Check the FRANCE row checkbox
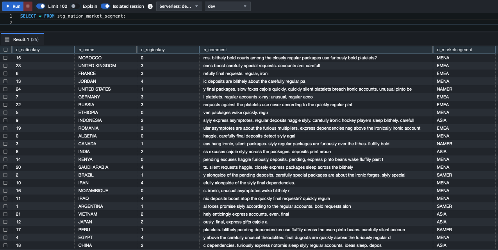Image resolution: width=498 pixels, height=250 pixels. coord(5,73)
